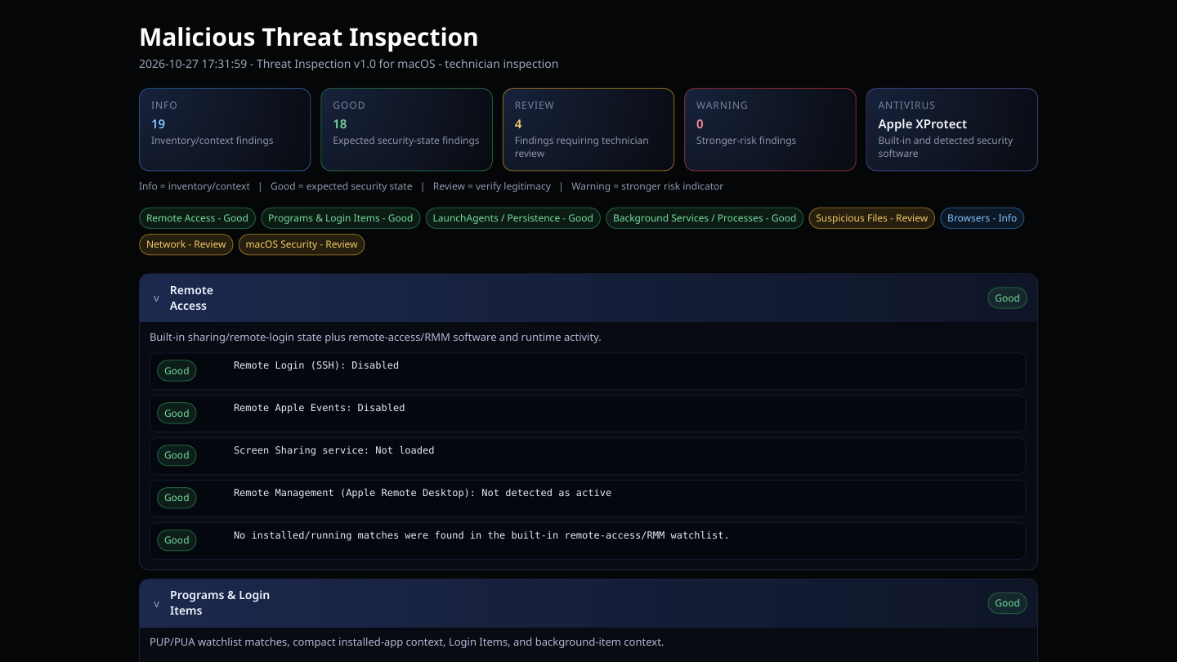Click Good badge beside Remote Apple Events
Viewport: 1177px width, 662px height.
pyautogui.click(x=177, y=414)
